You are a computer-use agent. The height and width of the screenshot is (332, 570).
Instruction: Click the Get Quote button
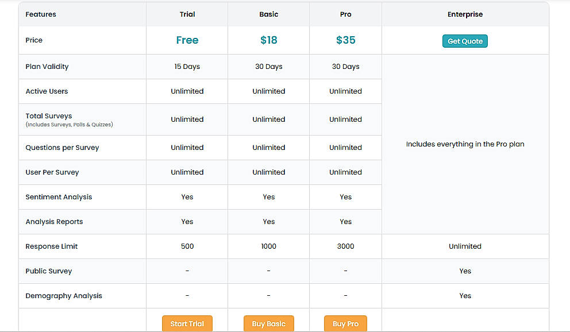coord(465,41)
